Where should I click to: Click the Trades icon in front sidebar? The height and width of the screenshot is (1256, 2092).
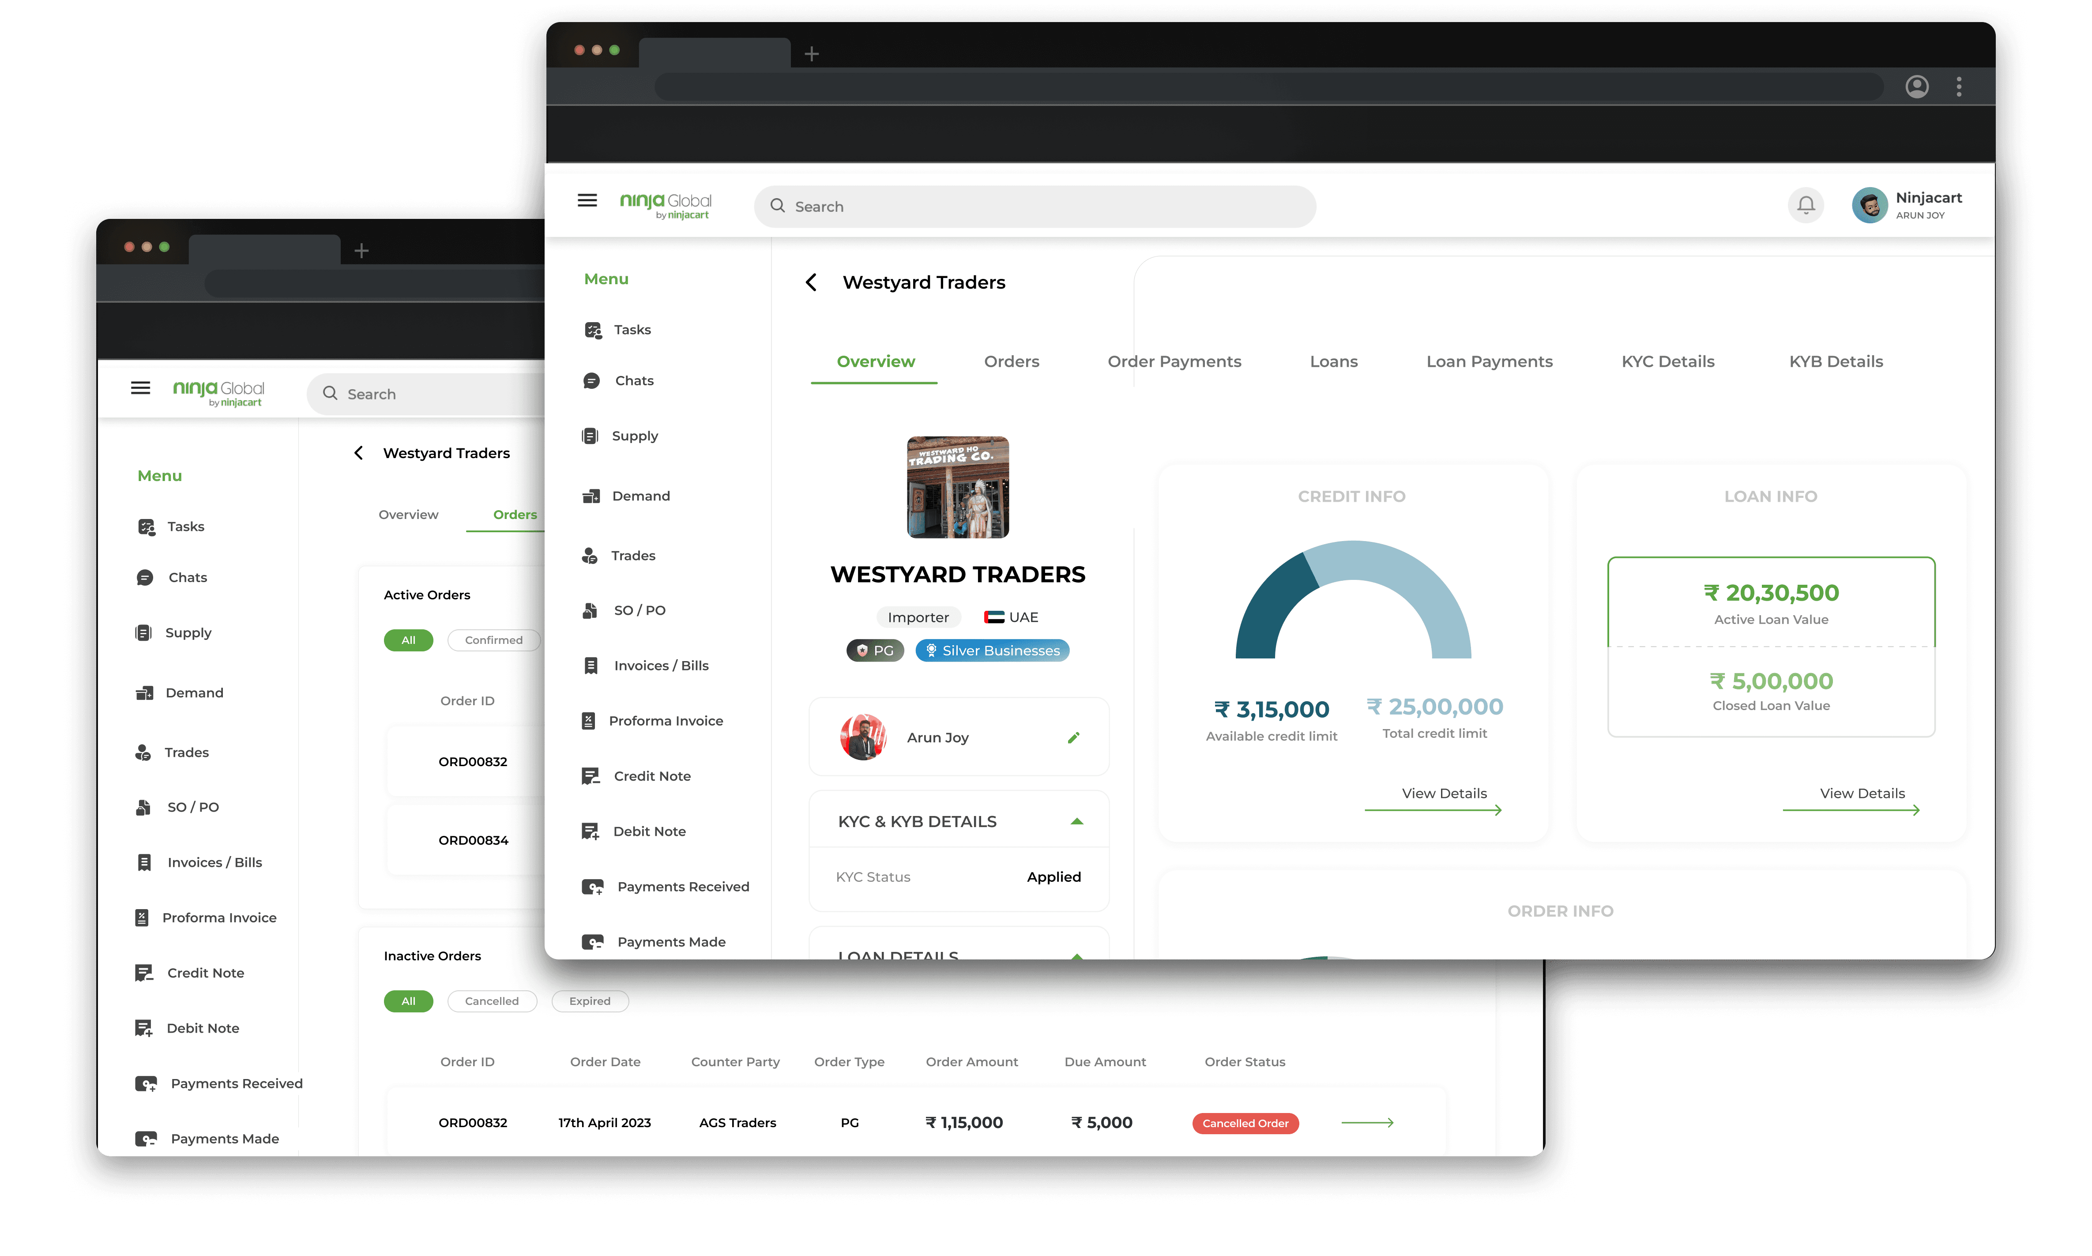(590, 555)
